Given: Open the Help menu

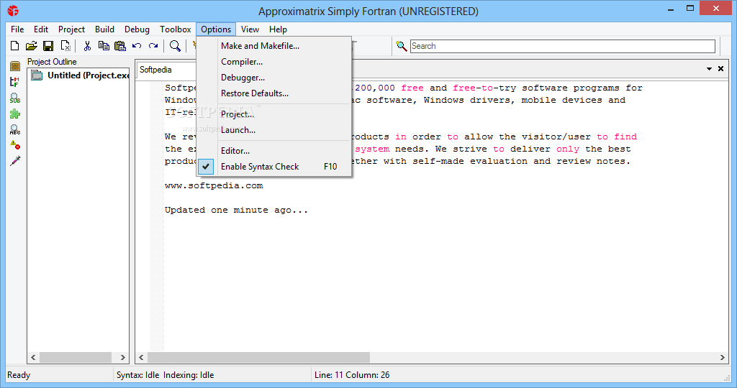Looking at the screenshot, I should [278, 29].
